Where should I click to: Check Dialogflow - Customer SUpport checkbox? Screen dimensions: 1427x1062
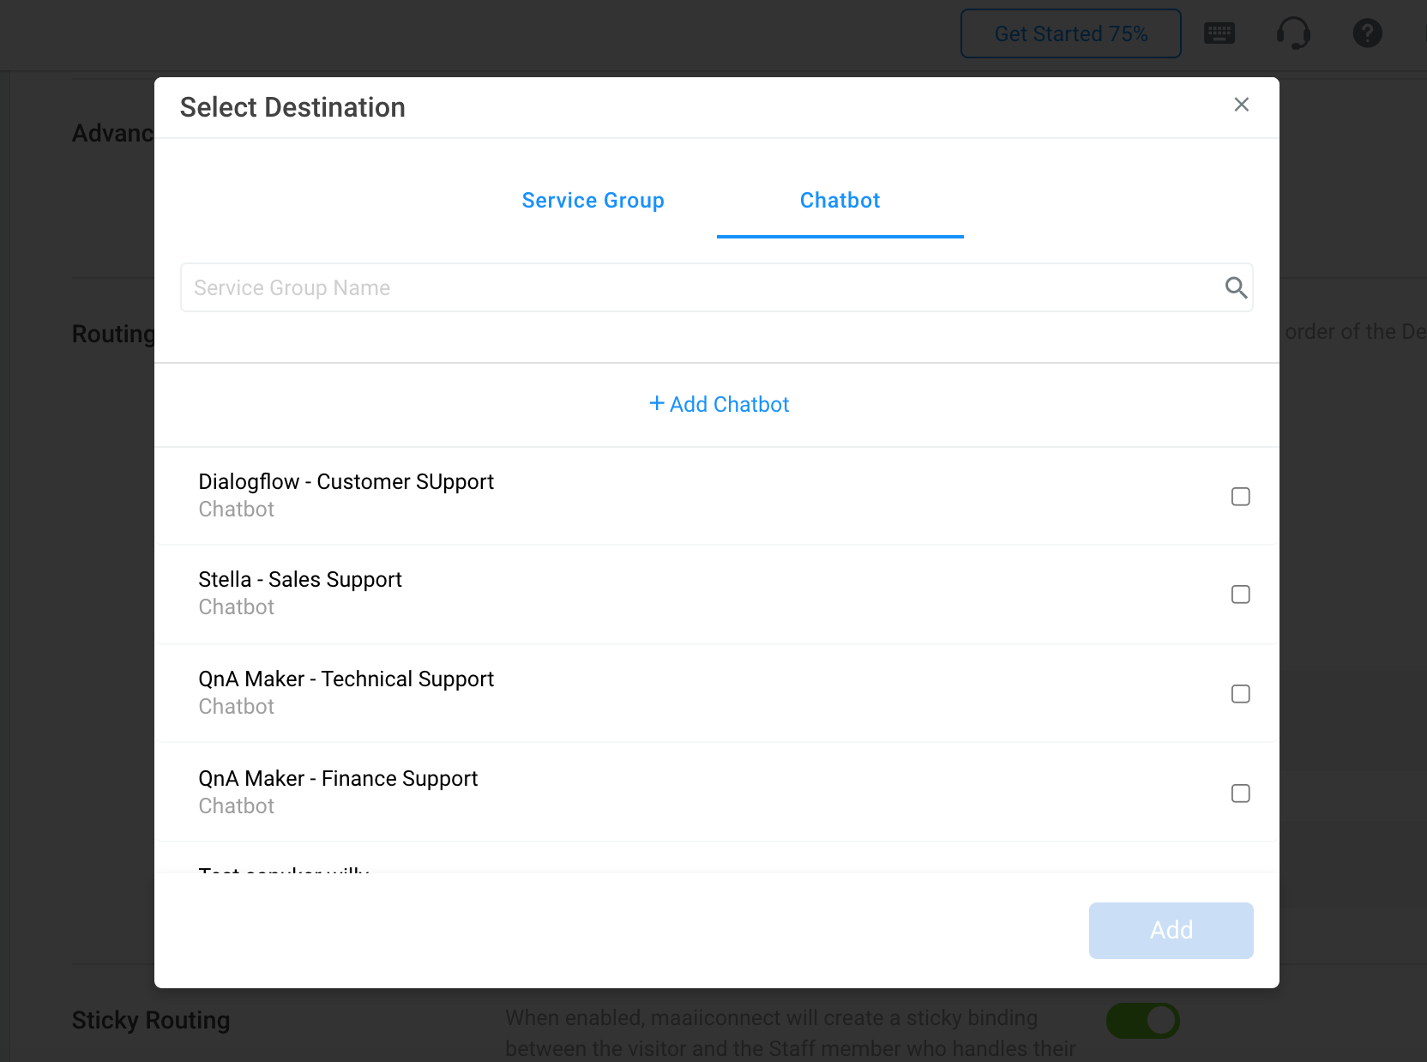[1241, 497]
